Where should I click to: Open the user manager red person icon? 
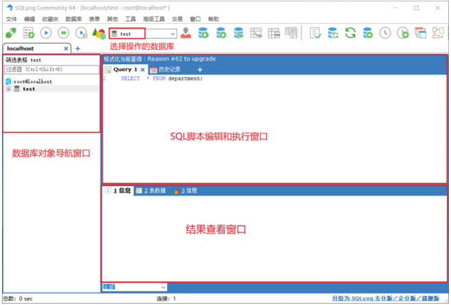tap(186, 33)
